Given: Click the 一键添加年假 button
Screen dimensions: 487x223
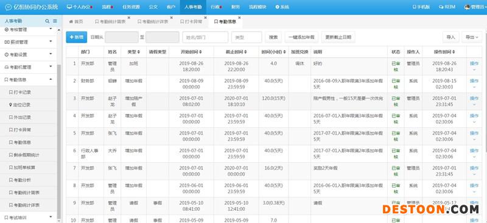Looking at the screenshot, I should pos(301,37).
